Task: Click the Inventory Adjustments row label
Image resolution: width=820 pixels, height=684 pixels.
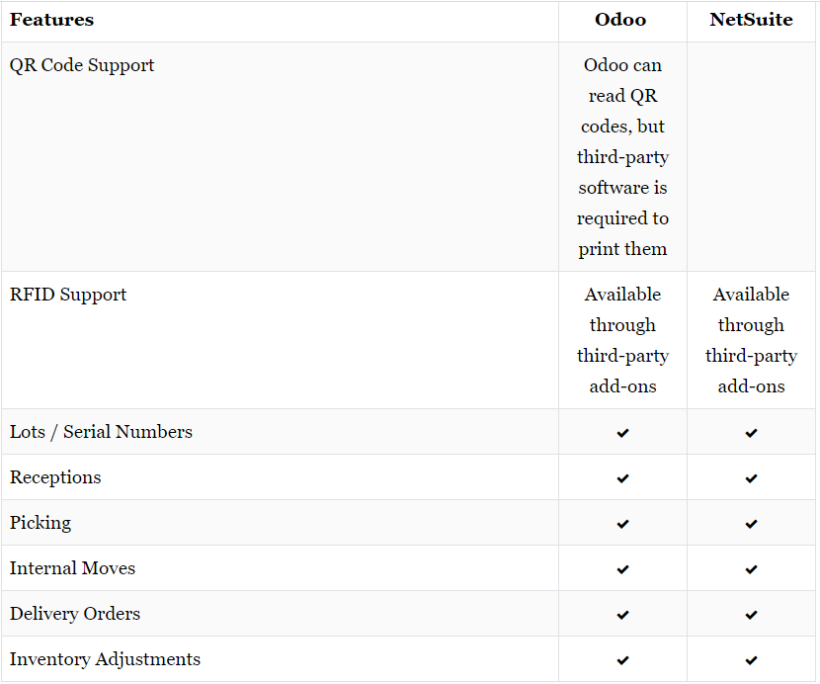Action: pos(105,659)
